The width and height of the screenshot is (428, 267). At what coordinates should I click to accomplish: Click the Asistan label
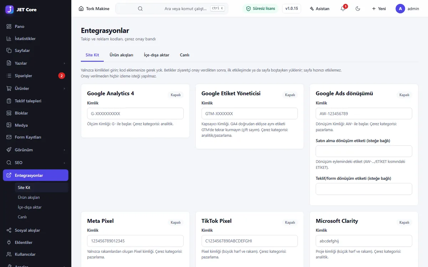click(x=322, y=9)
